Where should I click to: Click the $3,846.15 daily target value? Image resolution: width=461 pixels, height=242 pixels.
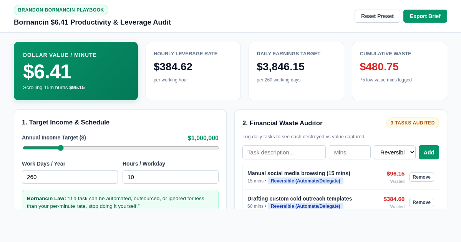(280, 66)
